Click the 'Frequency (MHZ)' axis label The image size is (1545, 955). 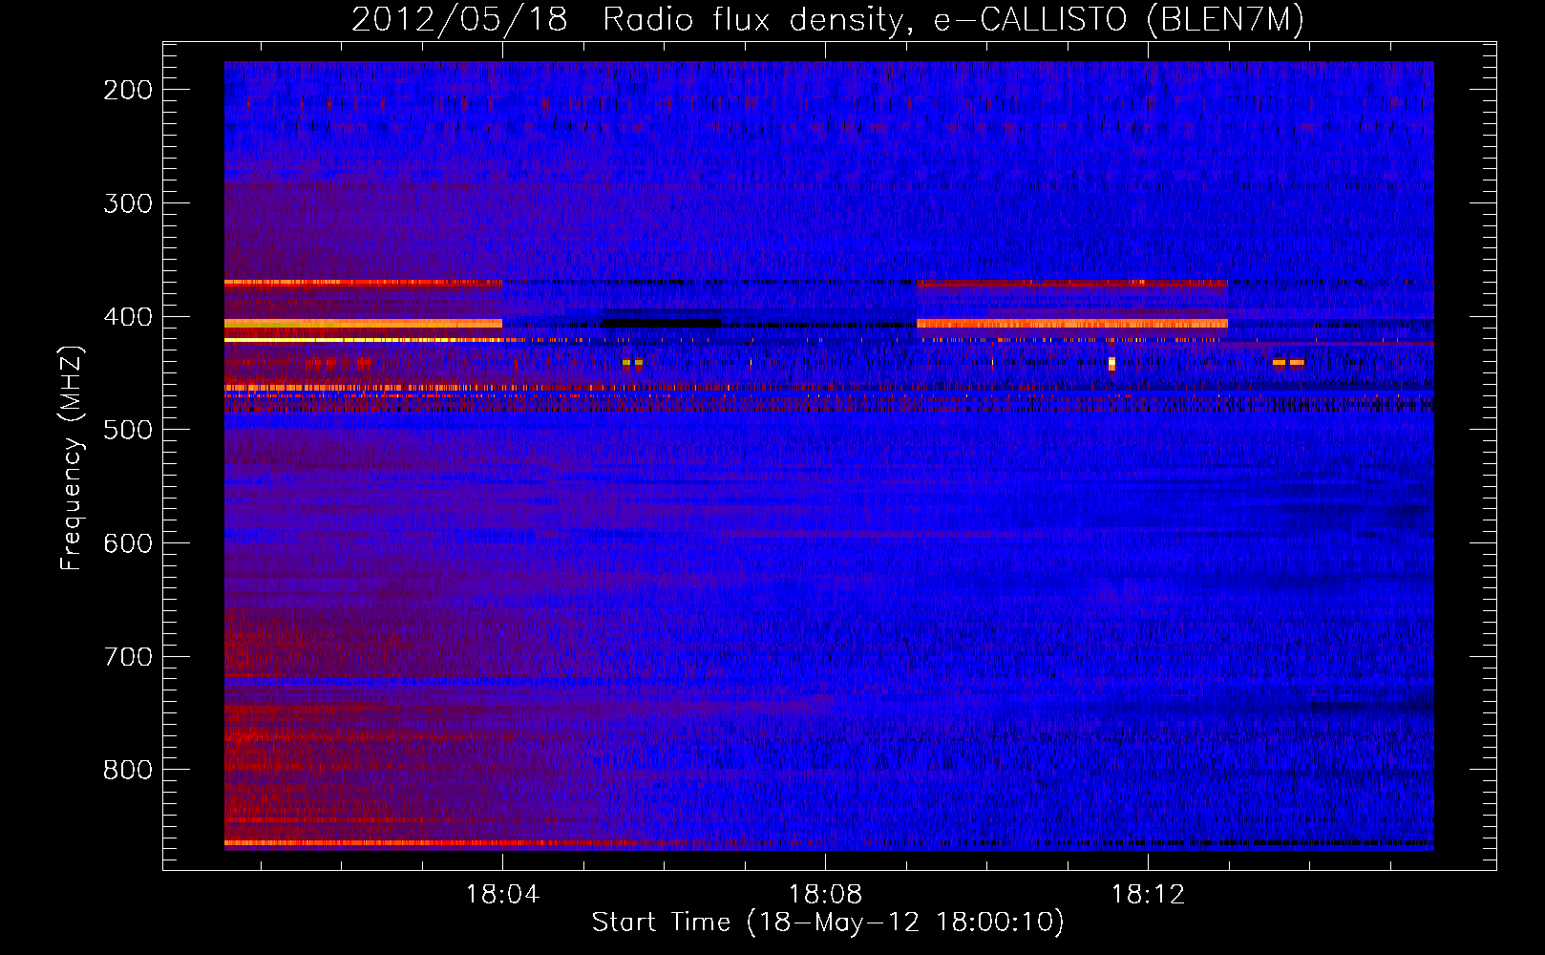point(72,458)
